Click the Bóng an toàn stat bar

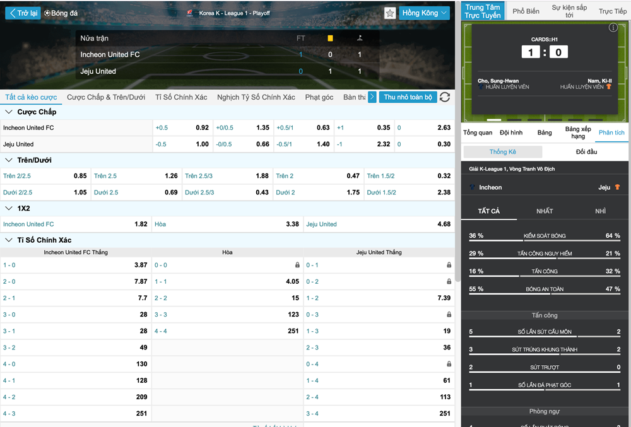545,293
